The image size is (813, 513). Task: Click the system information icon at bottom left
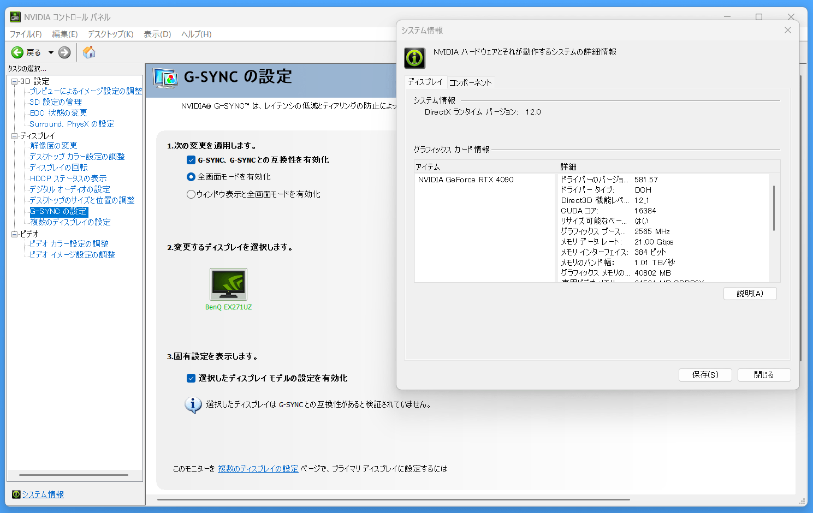16,494
